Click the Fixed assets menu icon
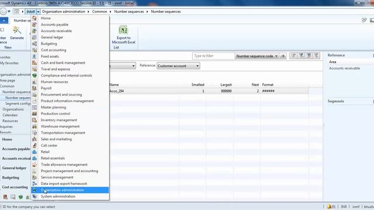Viewport: 374px width, 210px height. pos(34,56)
